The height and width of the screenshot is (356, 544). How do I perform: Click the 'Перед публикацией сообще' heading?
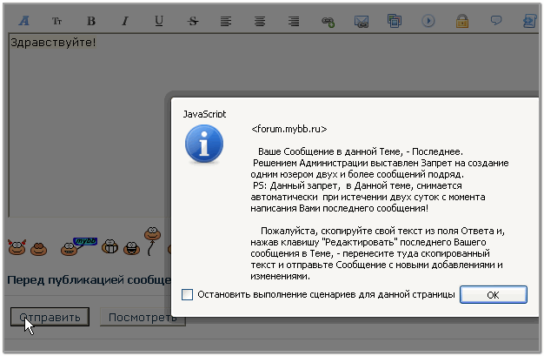click(x=90, y=280)
